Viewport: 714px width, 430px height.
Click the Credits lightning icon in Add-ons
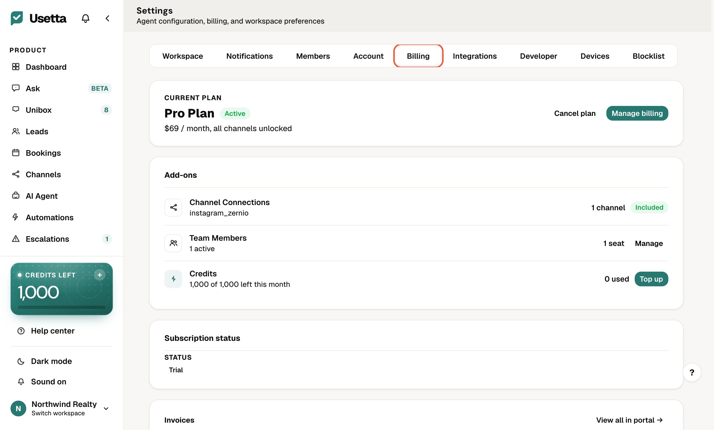[173, 279]
